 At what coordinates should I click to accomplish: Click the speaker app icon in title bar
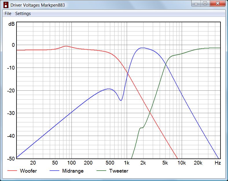(6, 5)
